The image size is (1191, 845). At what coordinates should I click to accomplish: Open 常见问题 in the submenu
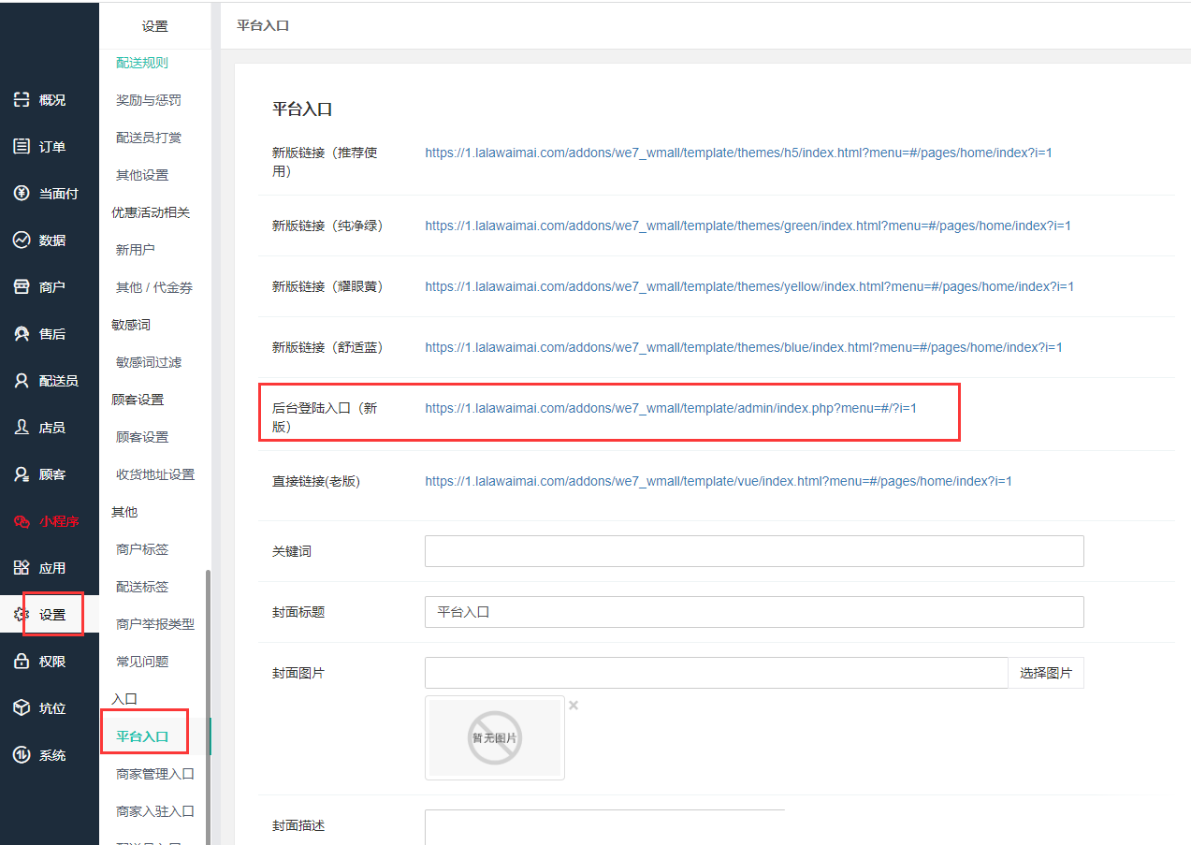pos(142,662)
